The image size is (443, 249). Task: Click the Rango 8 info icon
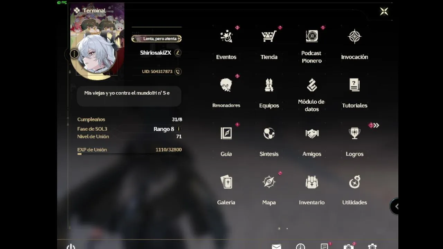tap(179, 129)
